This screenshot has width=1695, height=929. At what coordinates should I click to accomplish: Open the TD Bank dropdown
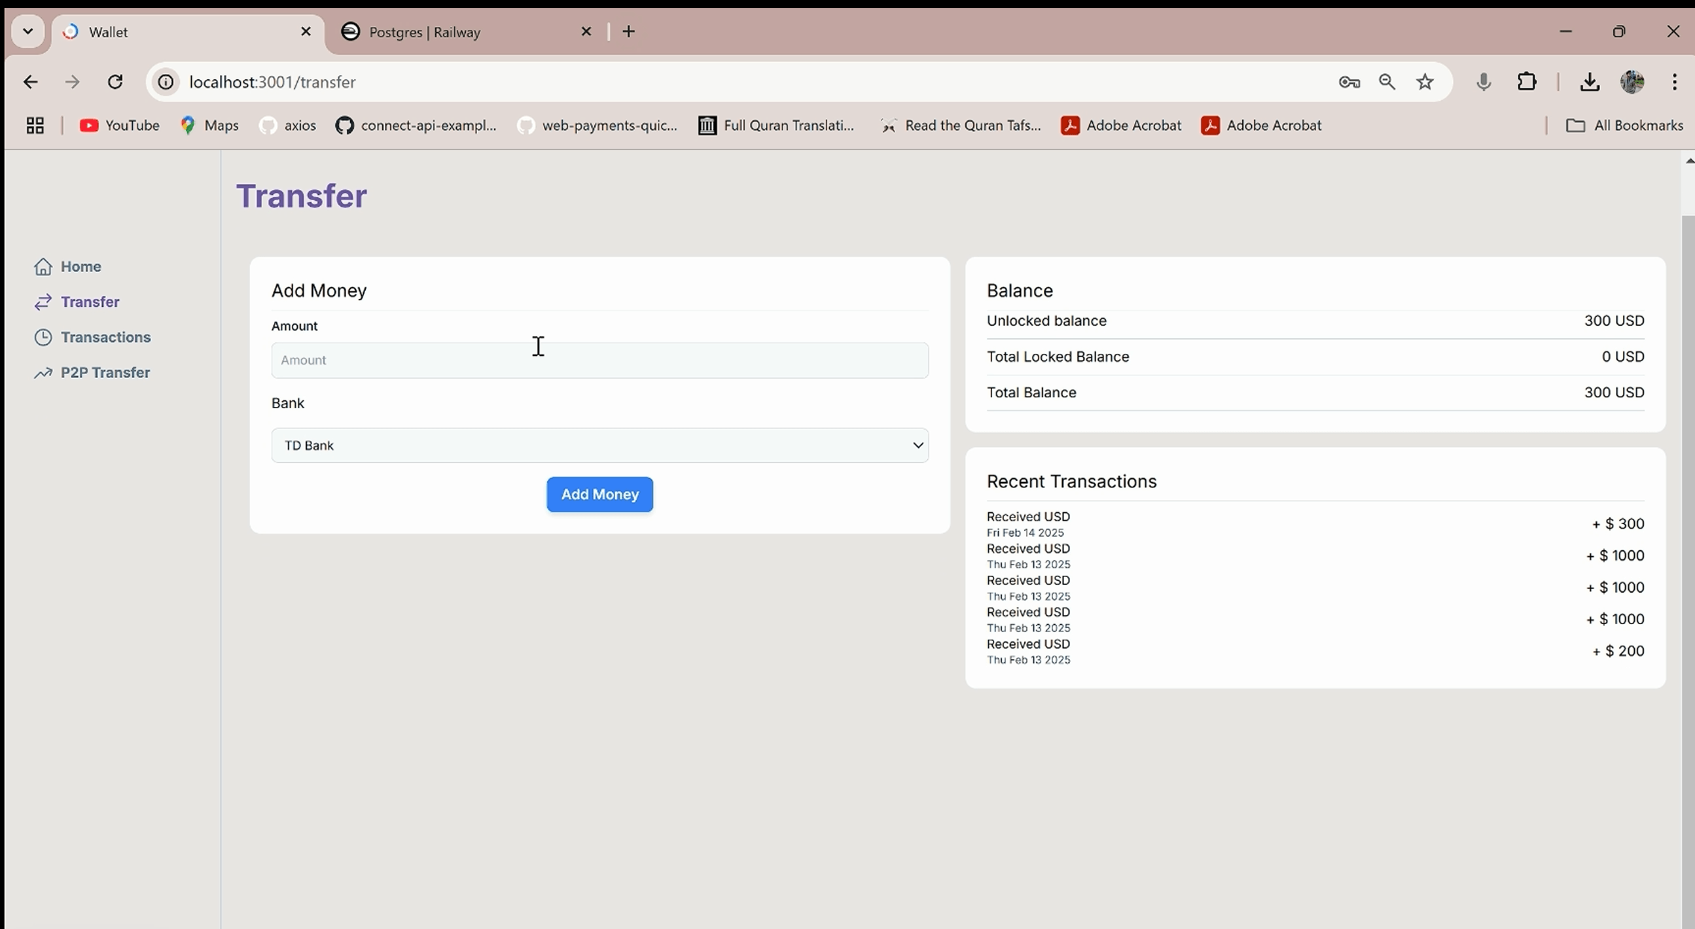[x=599, y=445]
